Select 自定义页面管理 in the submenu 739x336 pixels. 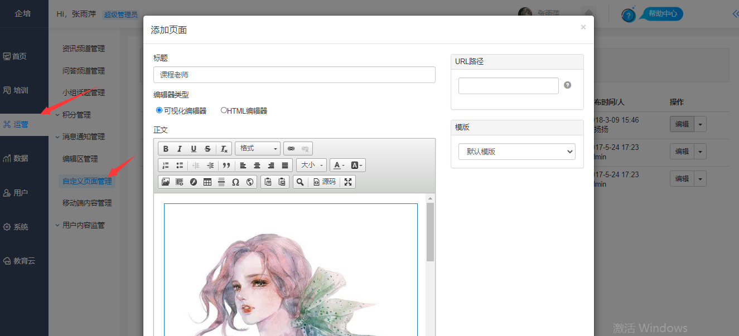coord(87,181)
